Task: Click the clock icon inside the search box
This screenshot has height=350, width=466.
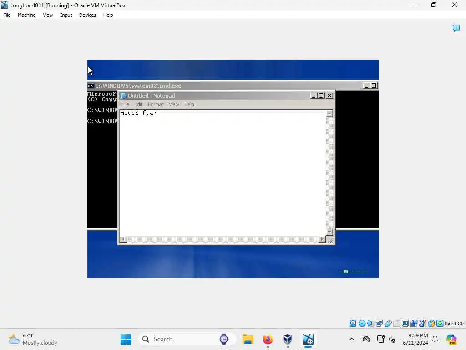Action: pyautogui.click(x=224, y=339)
